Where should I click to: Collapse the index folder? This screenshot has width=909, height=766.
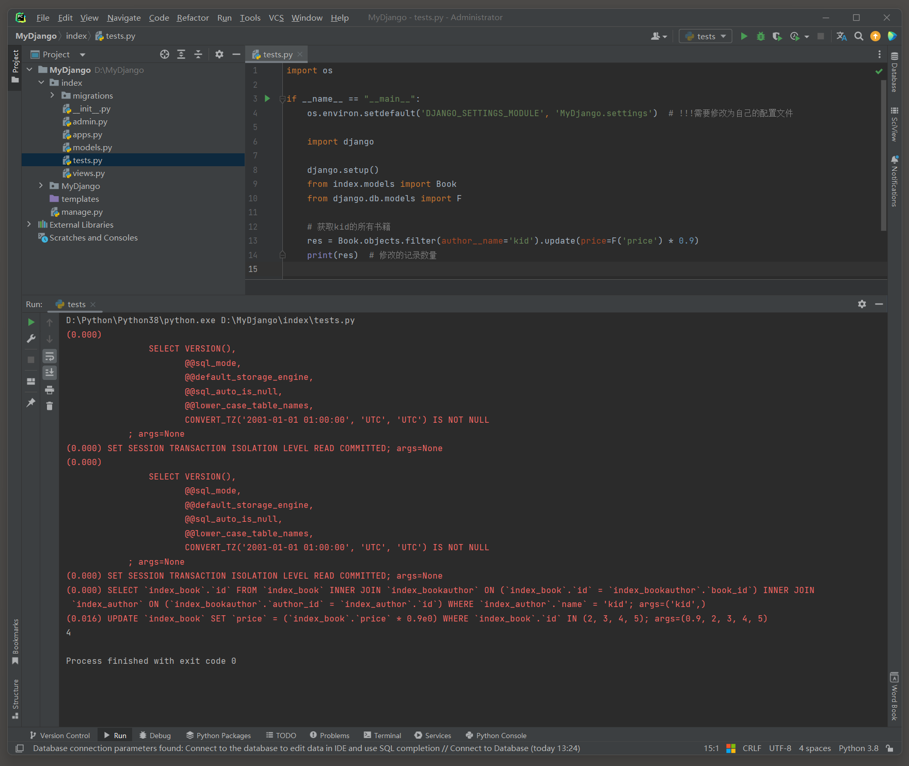click(41, 83)
